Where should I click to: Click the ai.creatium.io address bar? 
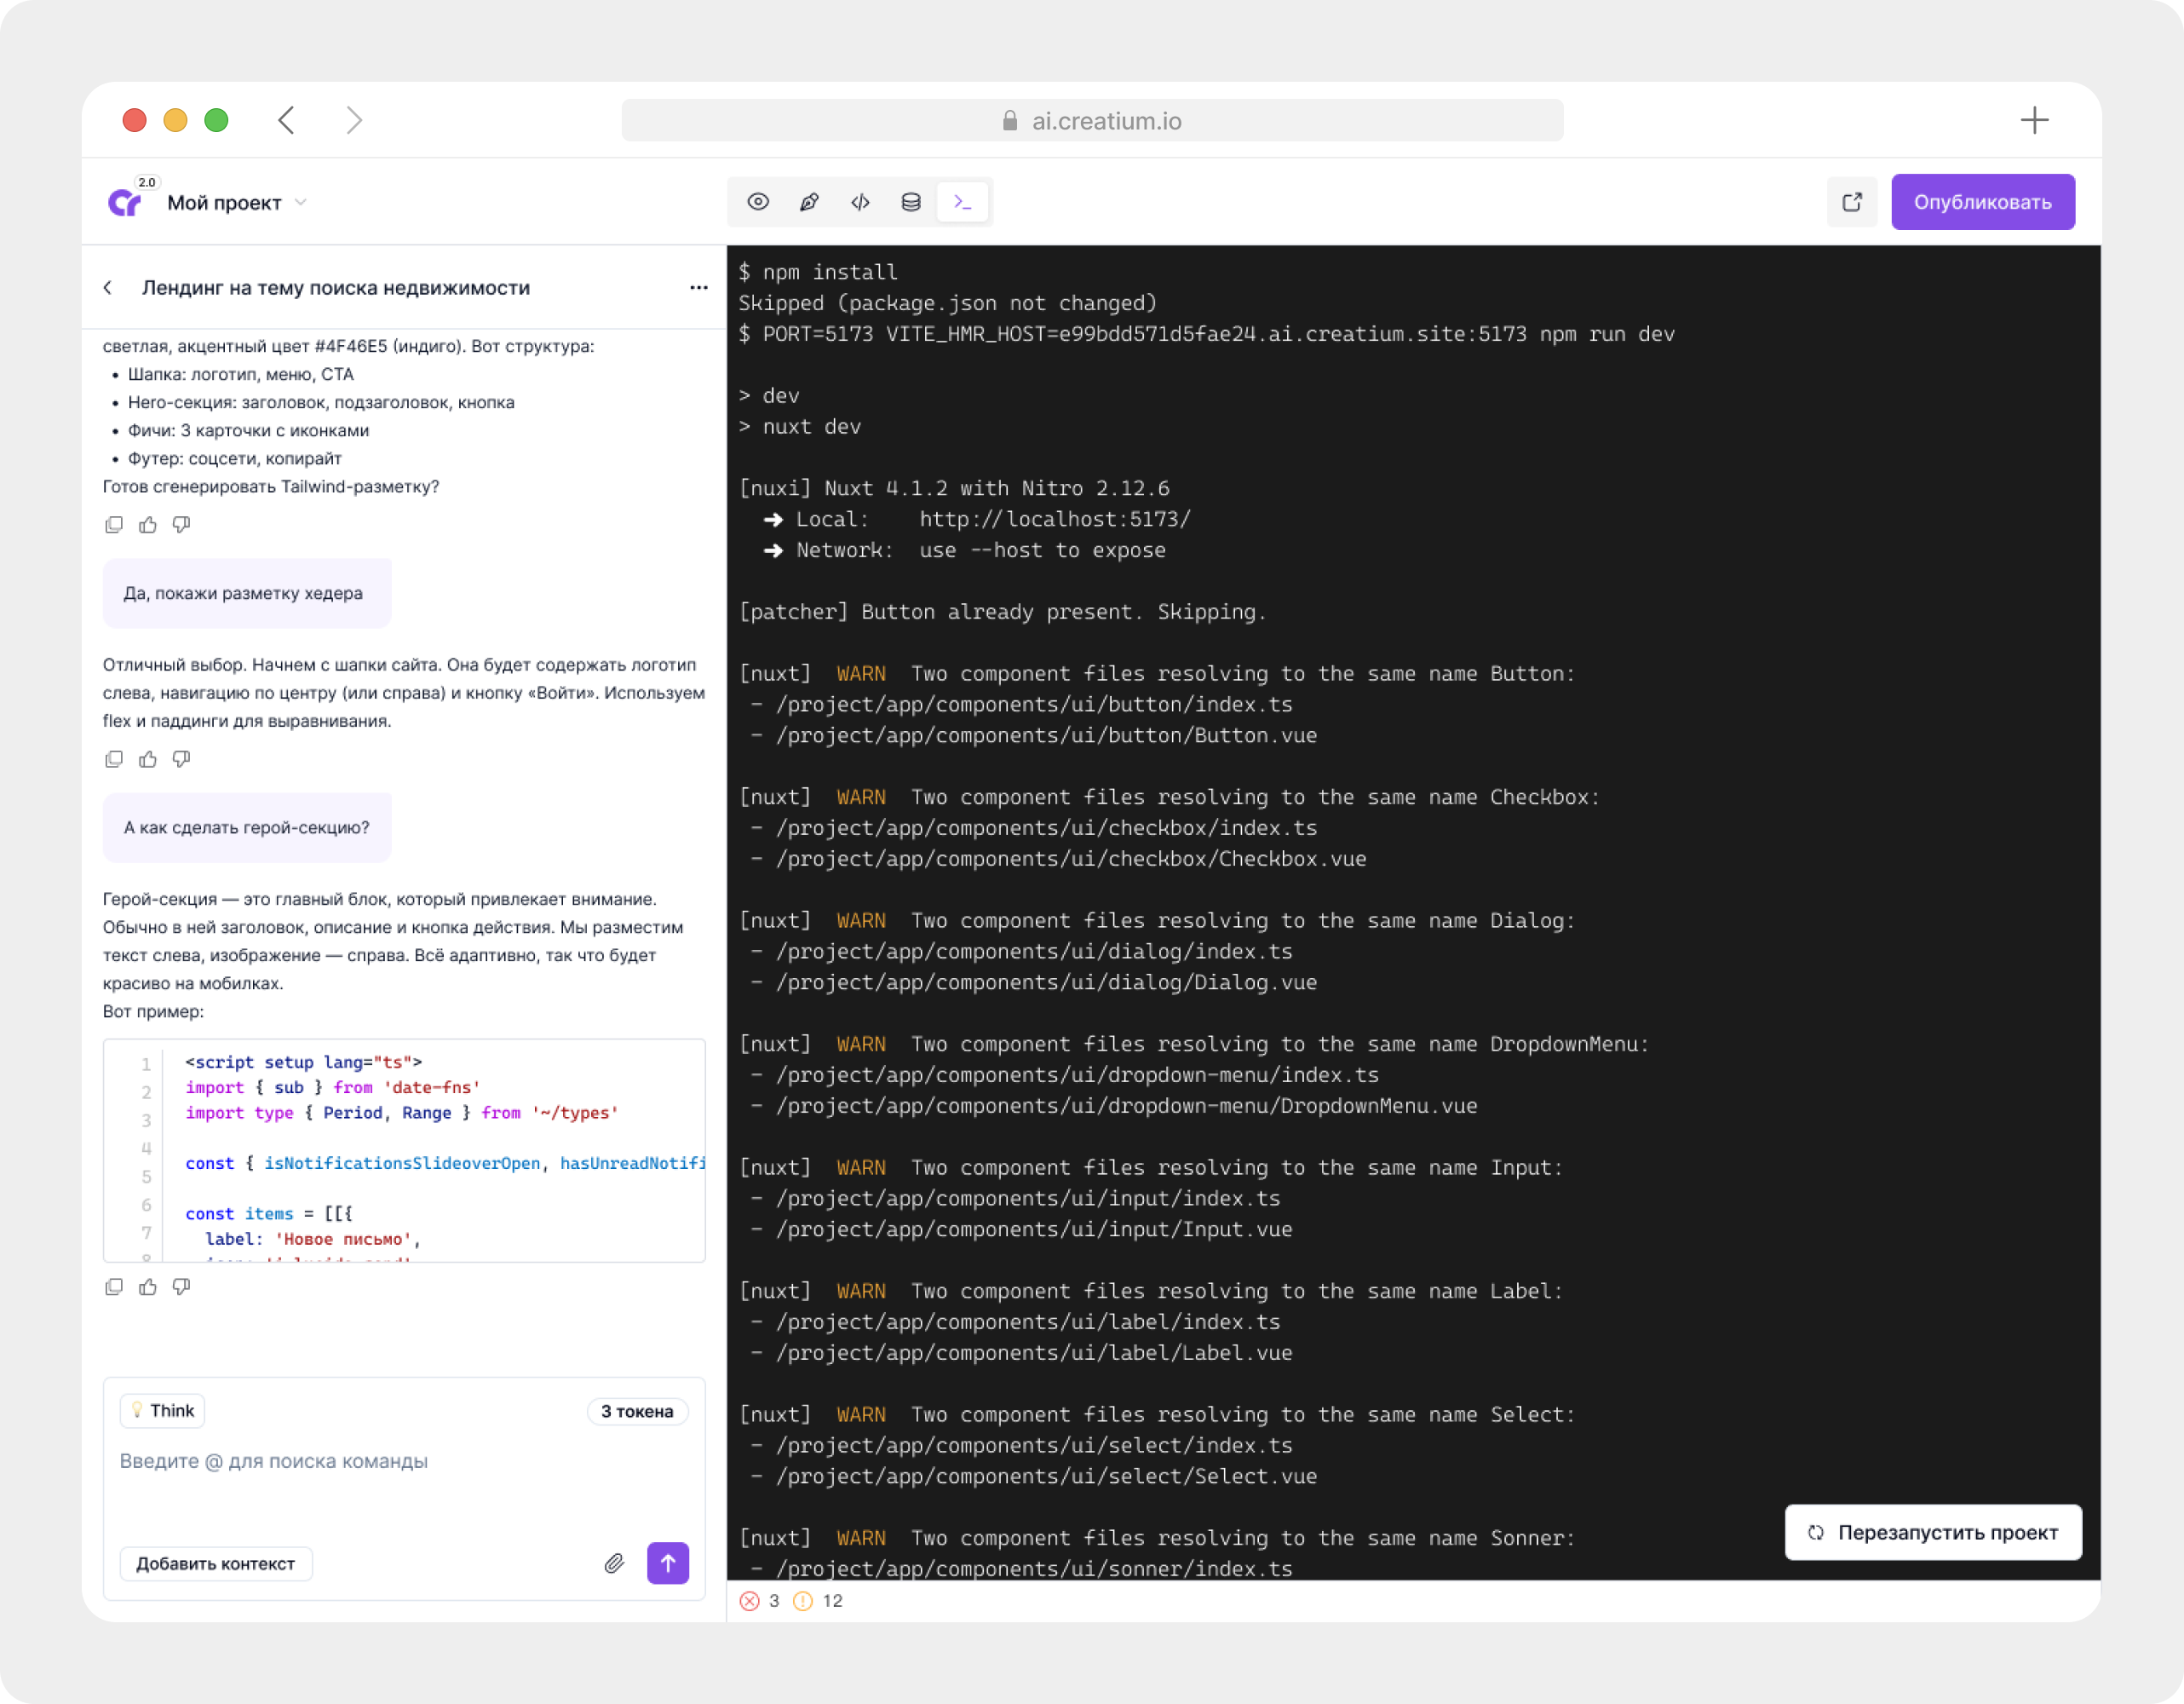click(x=1092, y=121)
